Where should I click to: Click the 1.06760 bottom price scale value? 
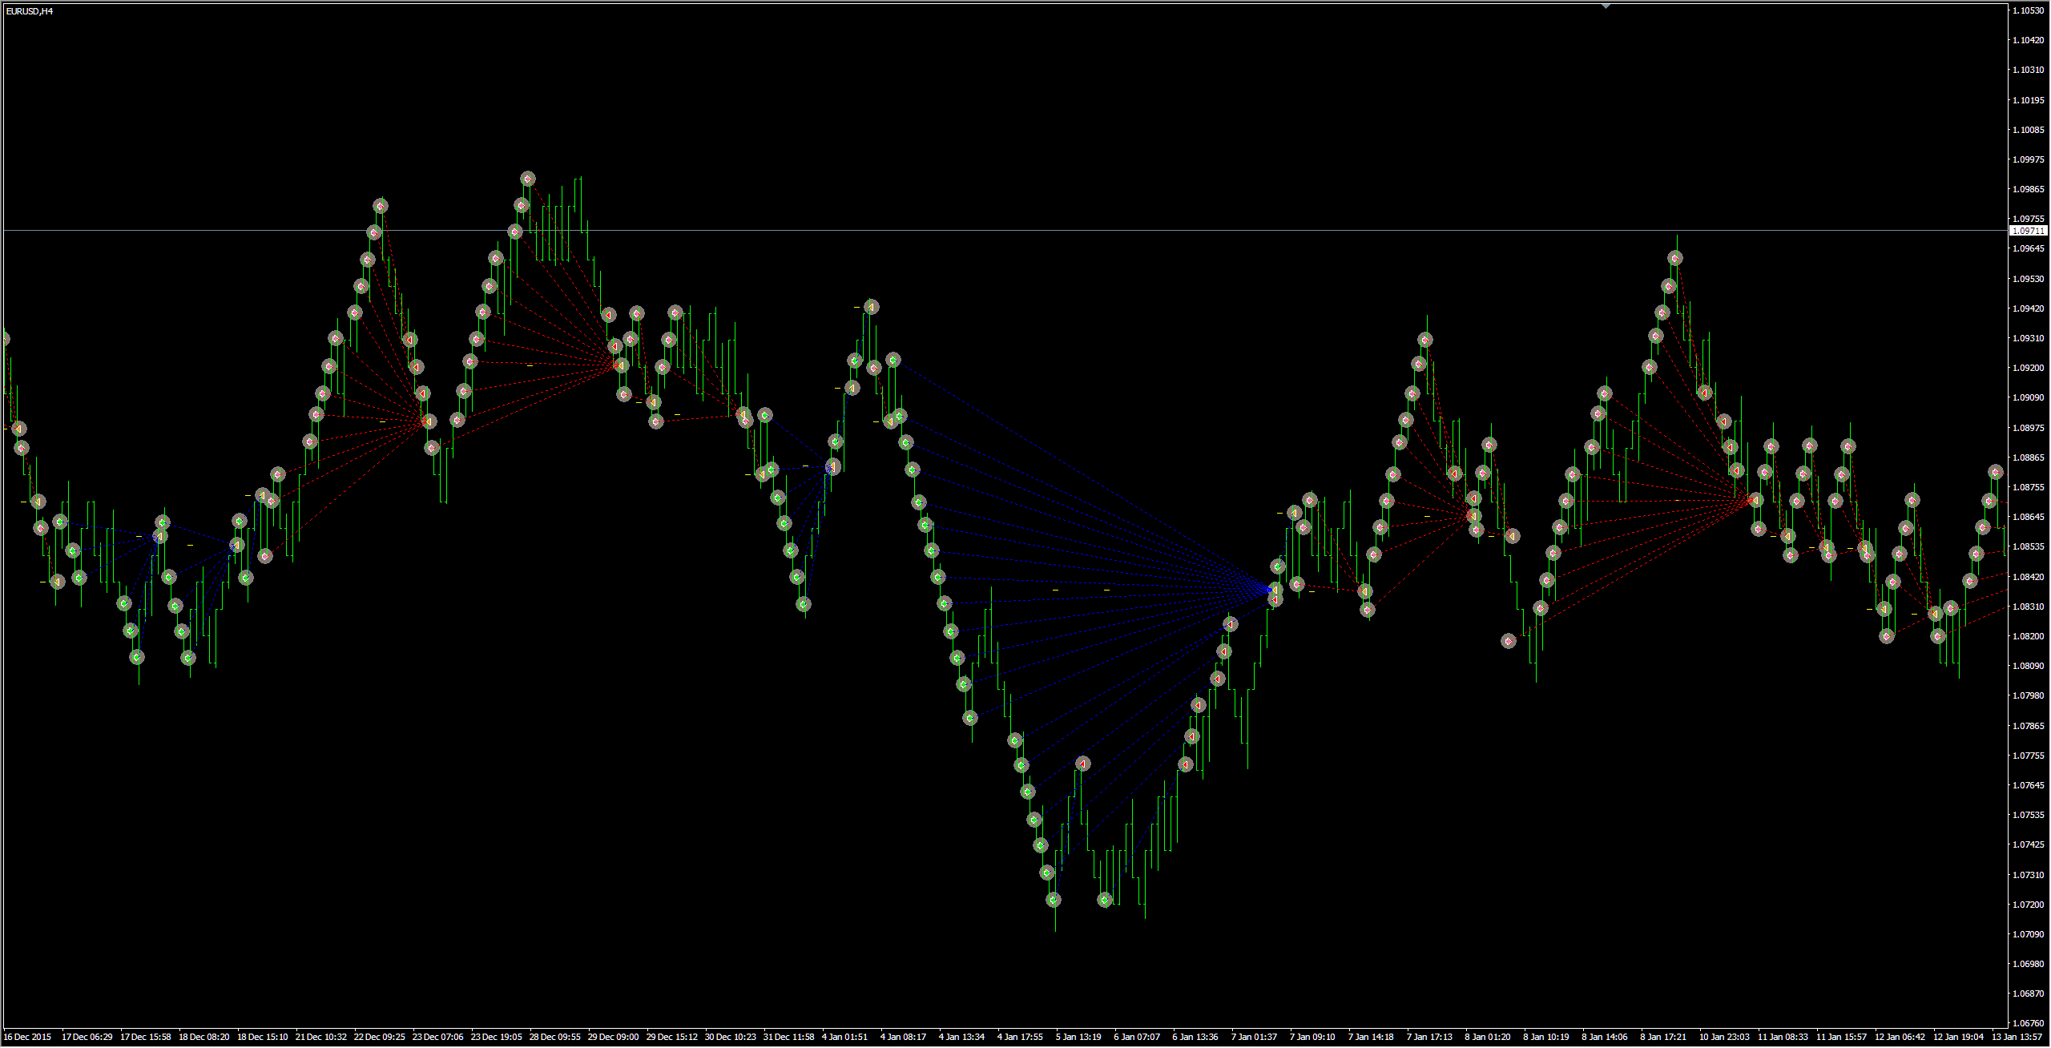click(2029, 1023)
